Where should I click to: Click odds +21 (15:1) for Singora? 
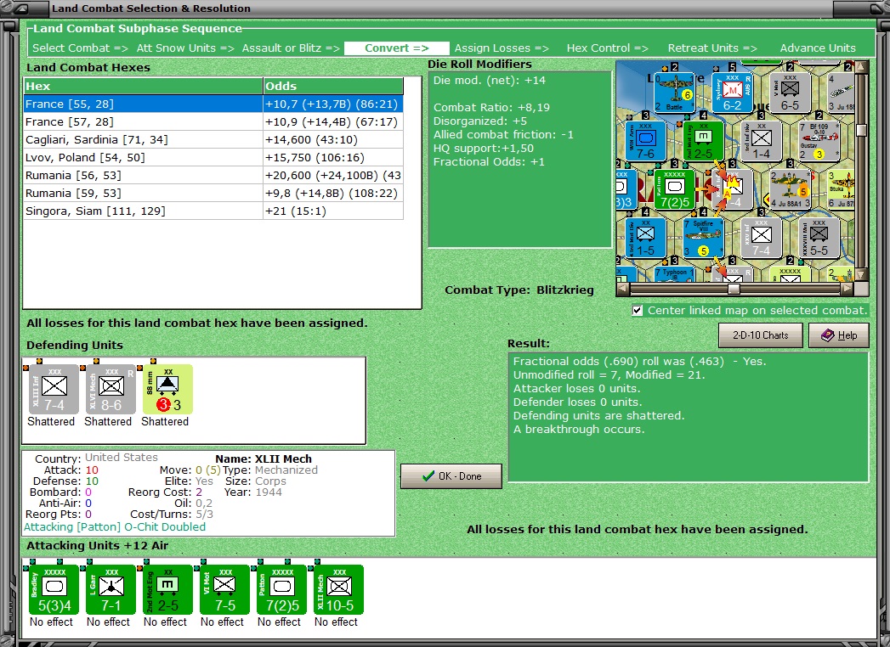point(333,211)
